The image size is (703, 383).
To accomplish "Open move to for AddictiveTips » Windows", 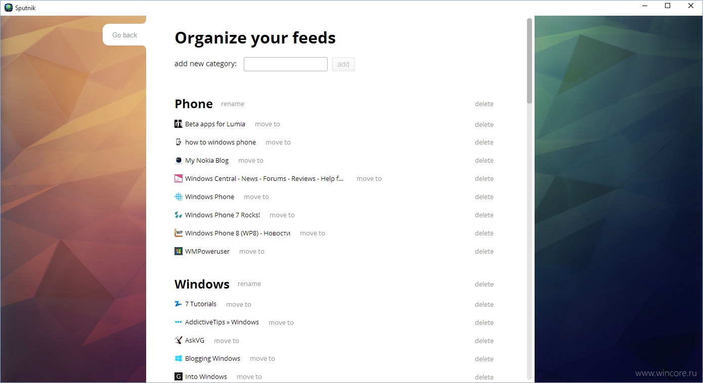I will (281, 322).
